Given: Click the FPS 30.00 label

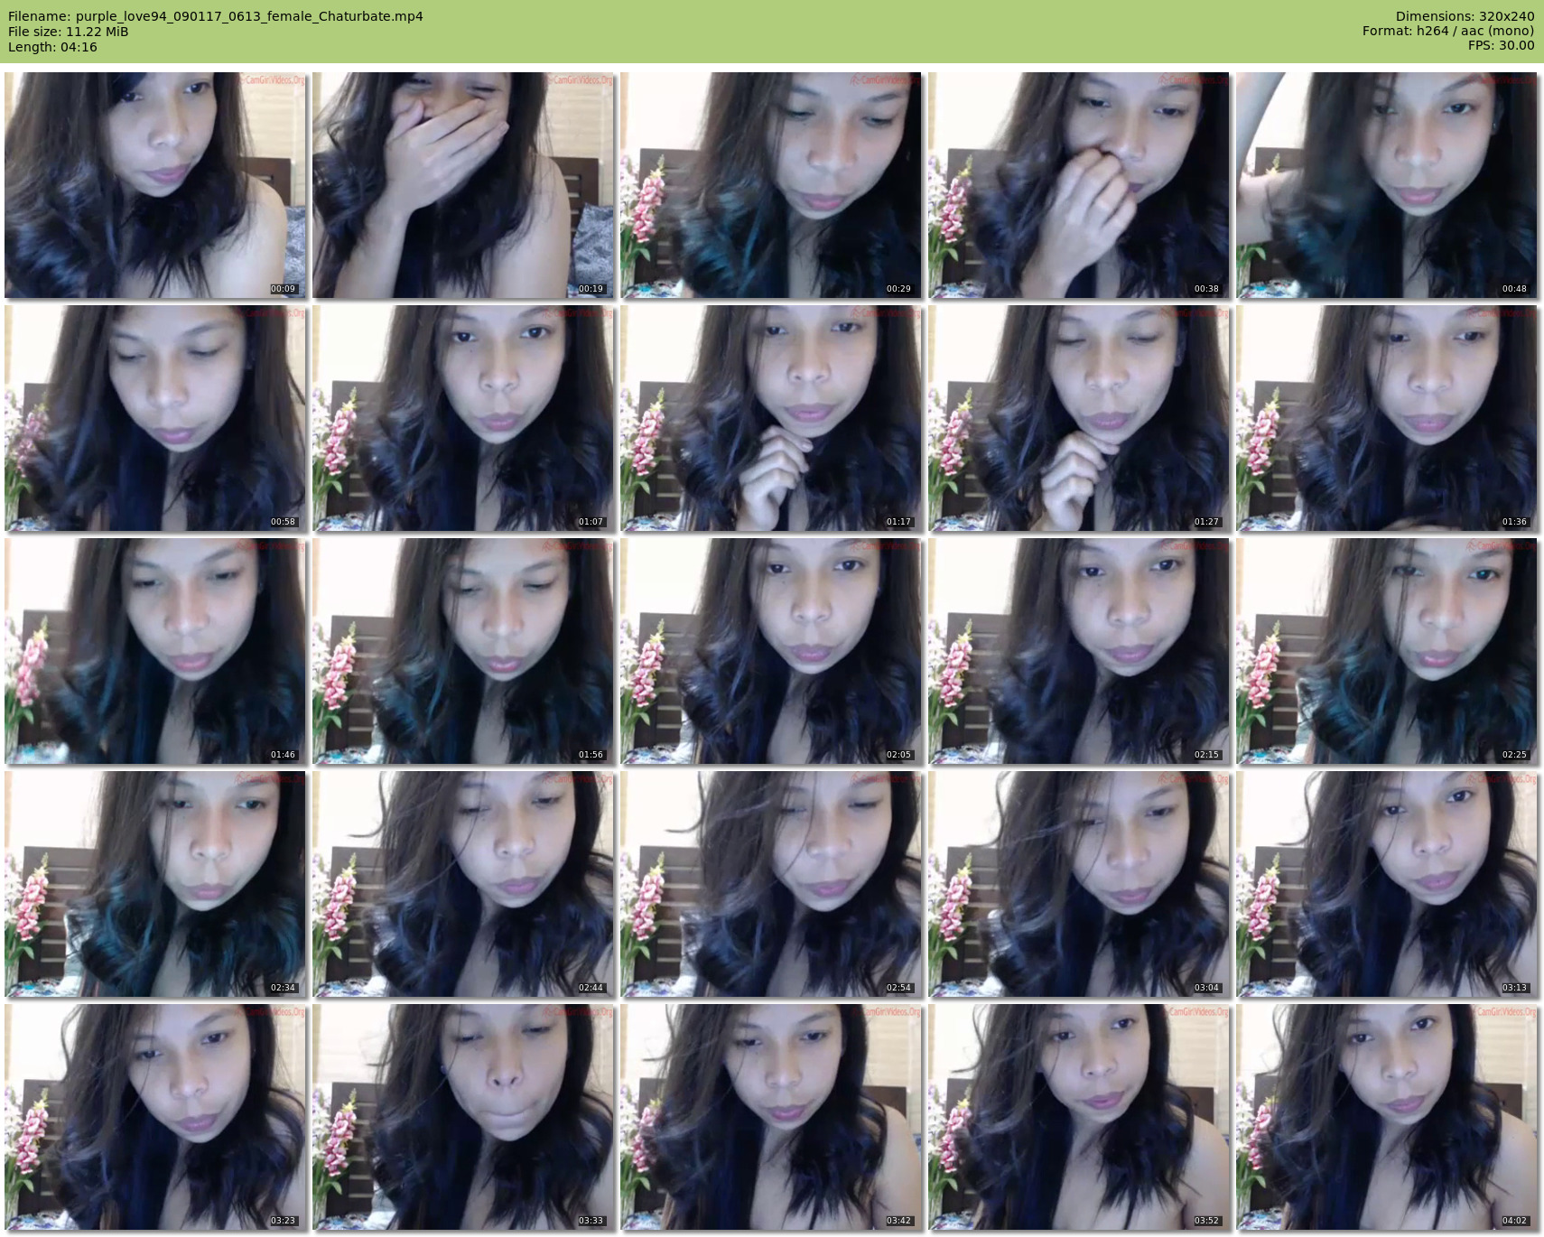Looking at the screenshot, I should [1501, 45].
